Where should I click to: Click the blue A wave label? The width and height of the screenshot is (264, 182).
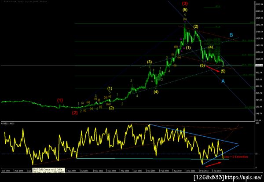point(223,81)
